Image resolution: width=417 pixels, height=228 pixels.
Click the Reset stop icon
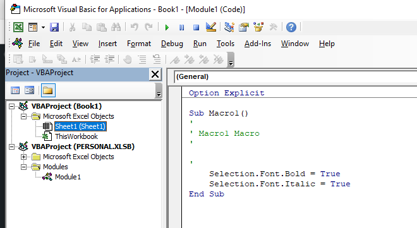(196, 27)
